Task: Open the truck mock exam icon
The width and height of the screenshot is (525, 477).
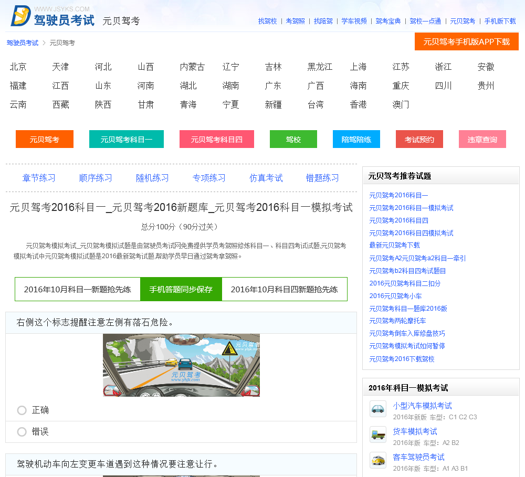Action: click(378, 434)
